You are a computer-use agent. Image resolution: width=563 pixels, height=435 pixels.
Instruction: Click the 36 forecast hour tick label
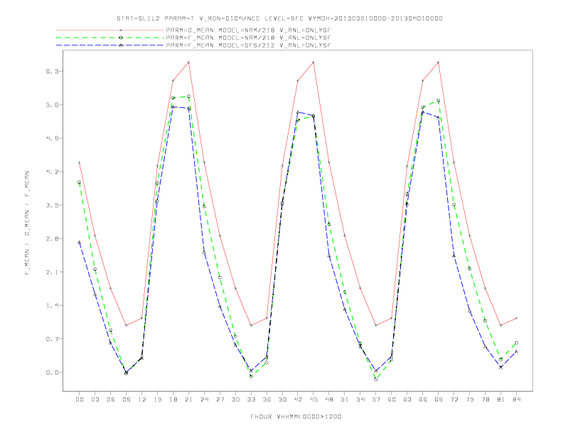[x=267, y=399]
